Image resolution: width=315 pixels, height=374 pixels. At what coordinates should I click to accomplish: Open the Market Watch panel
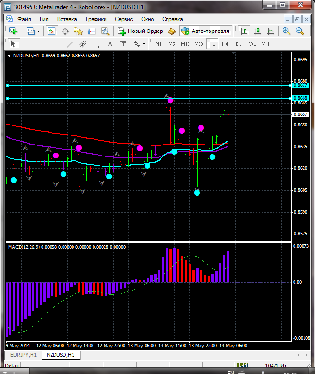(52, 31)
